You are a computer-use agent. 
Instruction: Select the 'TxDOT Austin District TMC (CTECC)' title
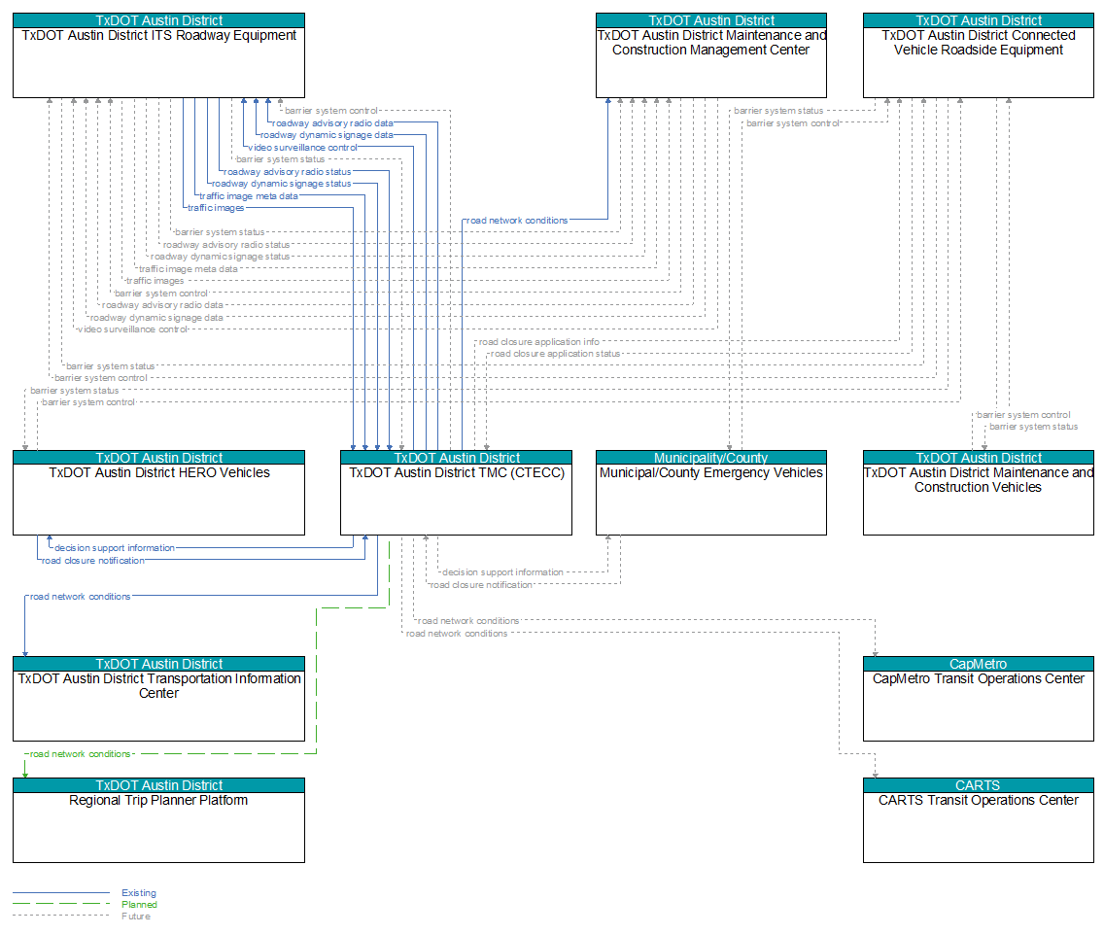pos(457,472)
